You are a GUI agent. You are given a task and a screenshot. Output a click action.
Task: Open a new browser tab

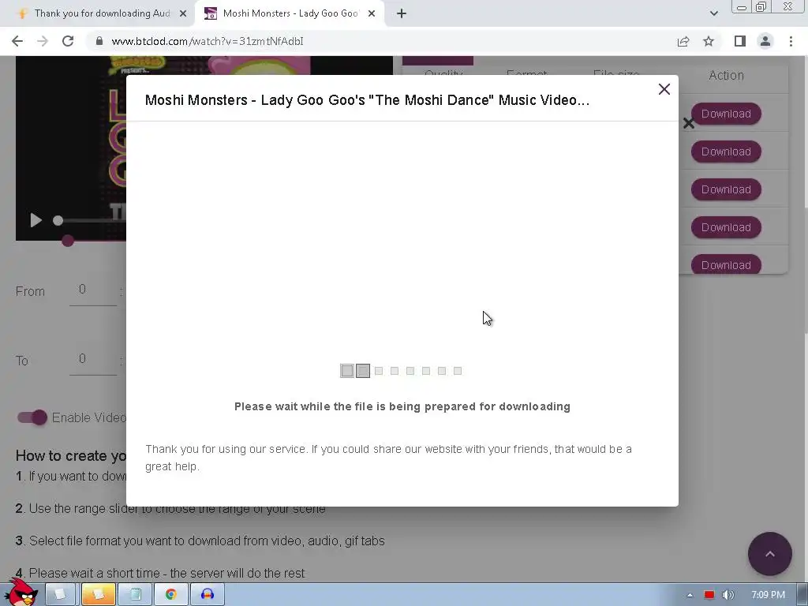pos(402,14)
